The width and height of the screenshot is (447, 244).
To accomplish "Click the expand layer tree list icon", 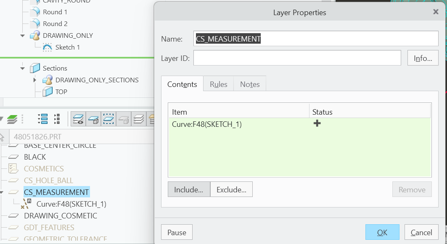I will click(x=42, y=119).
